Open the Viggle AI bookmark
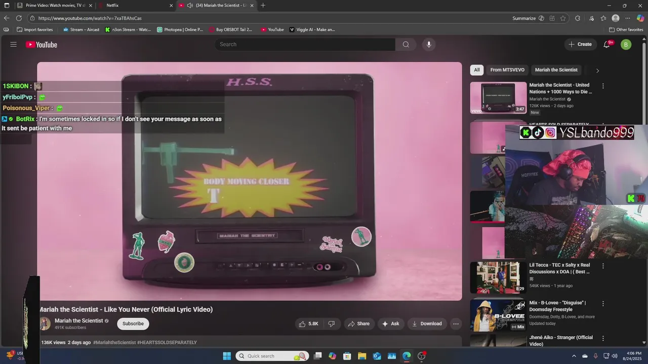 tap(312, 30)
